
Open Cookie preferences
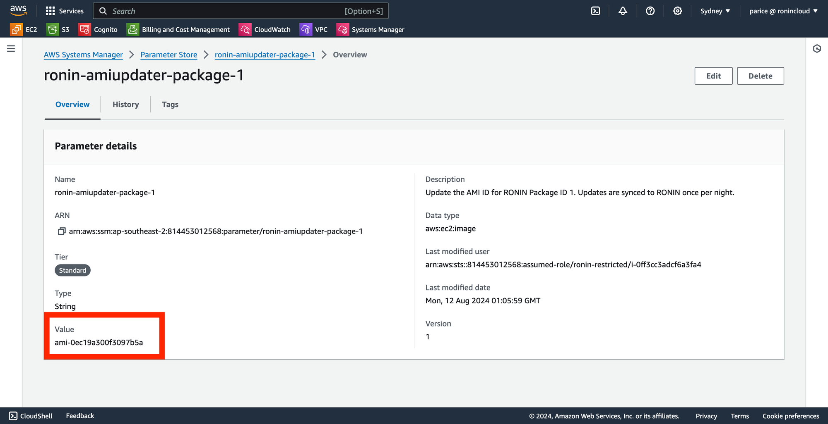pos(791,416)
